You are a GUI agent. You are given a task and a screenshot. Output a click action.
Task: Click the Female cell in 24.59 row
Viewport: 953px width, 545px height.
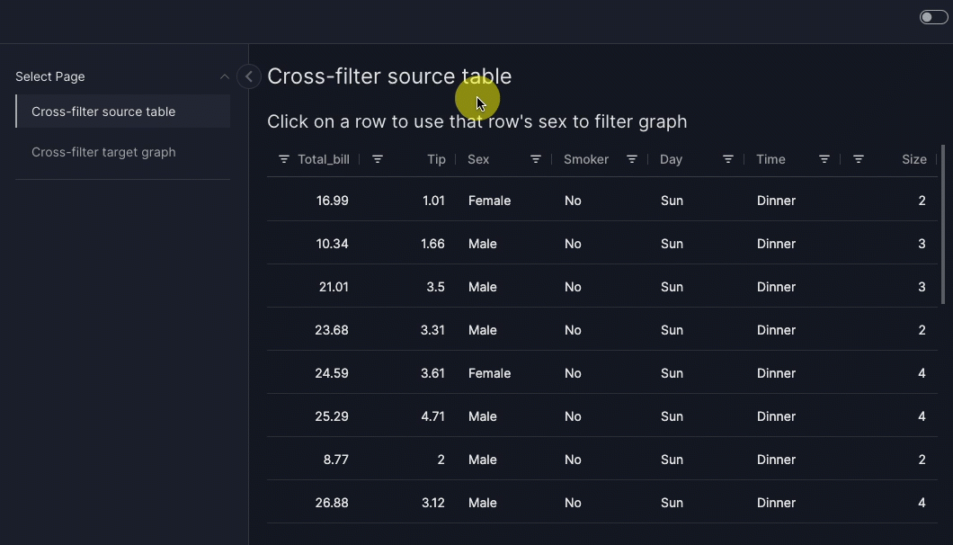pos(489,373)
